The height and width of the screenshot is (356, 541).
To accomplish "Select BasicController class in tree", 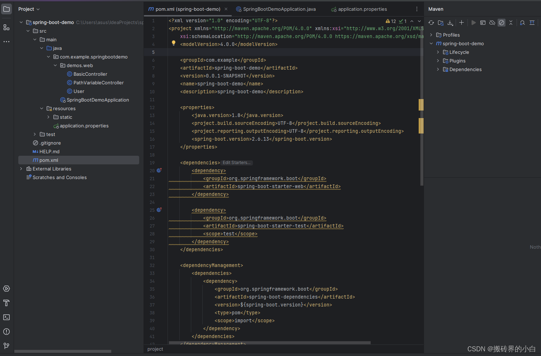I will (90, 74).
